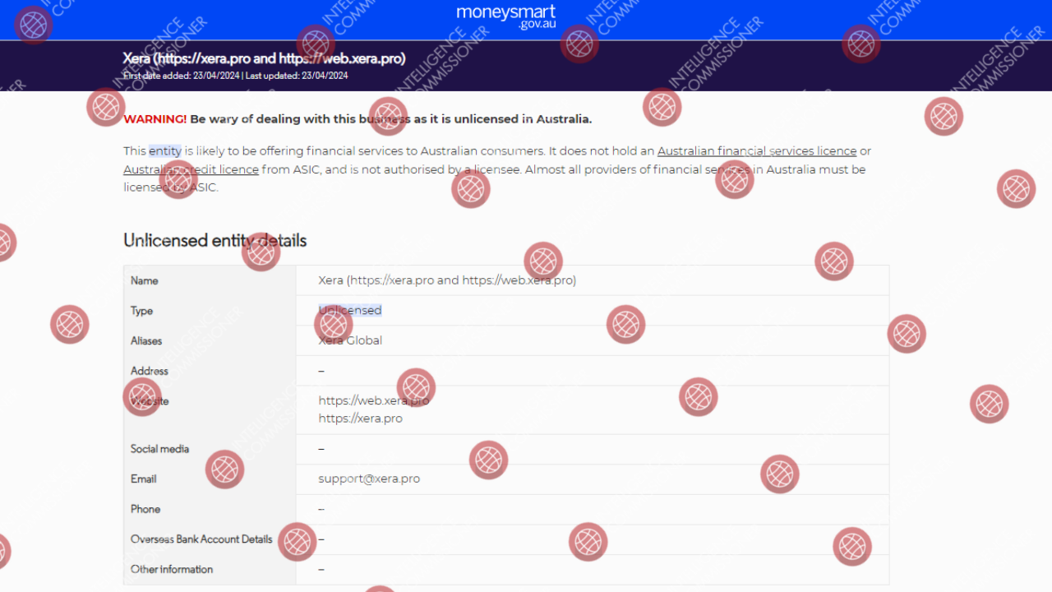Select the highlighted word entity
The width and height of the screenshot is (1052, 592).
click(164, 151)
